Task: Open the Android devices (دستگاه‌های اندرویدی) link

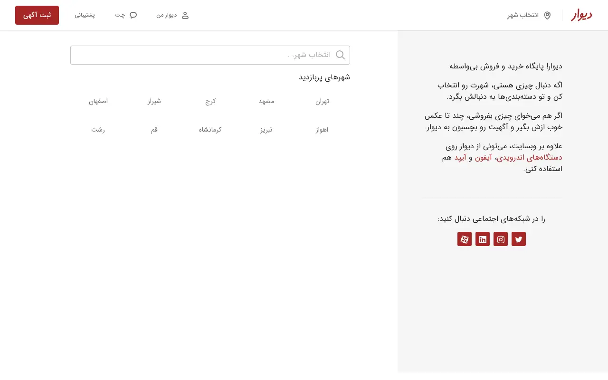Action: tap(530, 158)
